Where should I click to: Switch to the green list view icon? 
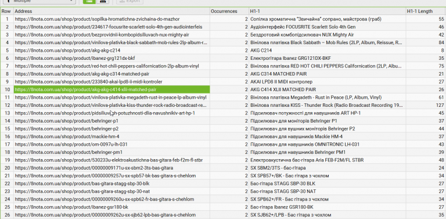tap(89, 1)
